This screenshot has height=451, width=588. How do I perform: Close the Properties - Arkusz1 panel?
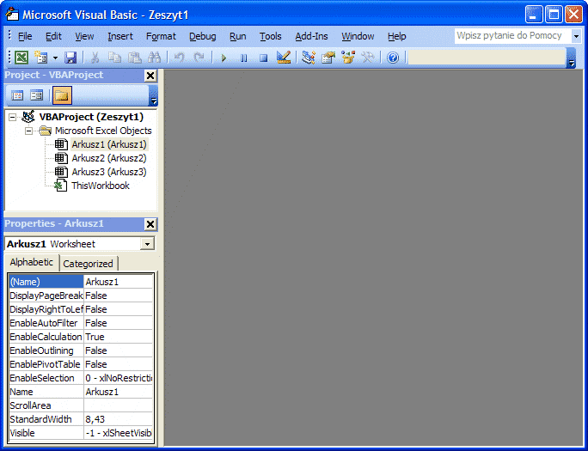150,224
